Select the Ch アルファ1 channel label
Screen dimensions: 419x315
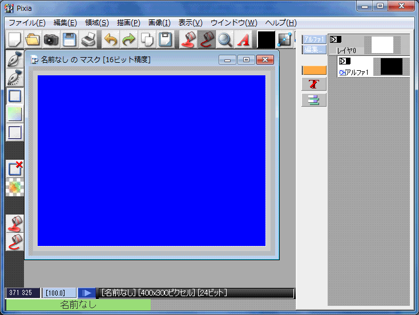pos(354,72)
